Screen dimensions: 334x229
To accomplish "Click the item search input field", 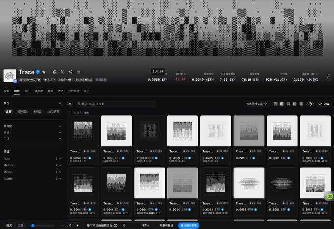I will [x=115, y=104].
